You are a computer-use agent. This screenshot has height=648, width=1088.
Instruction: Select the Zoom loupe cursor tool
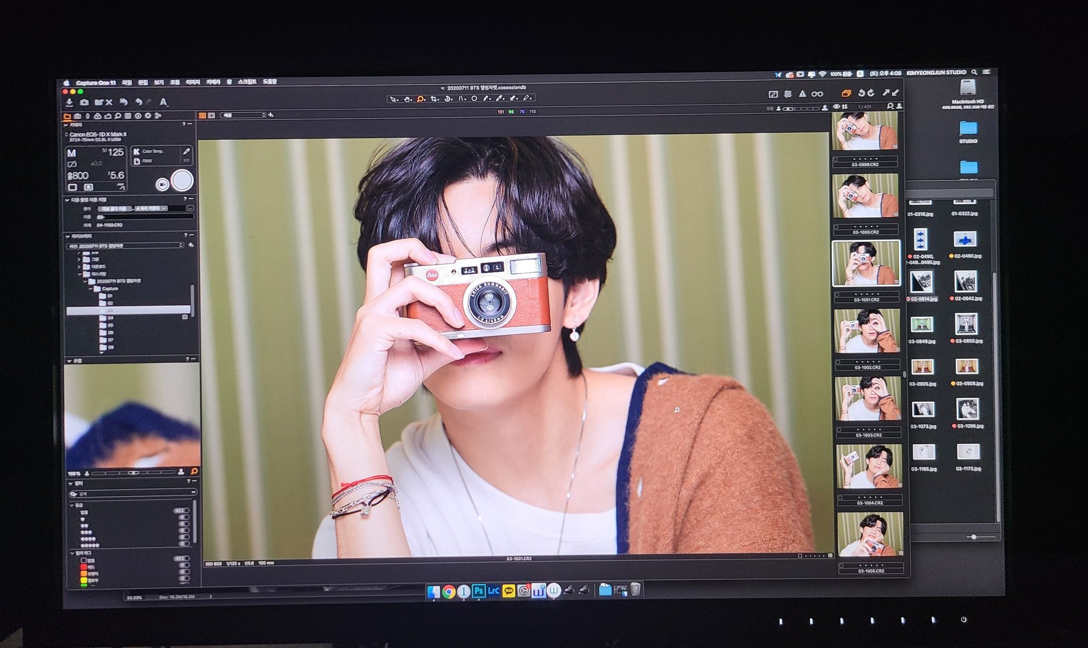click(x=421, y=99)
